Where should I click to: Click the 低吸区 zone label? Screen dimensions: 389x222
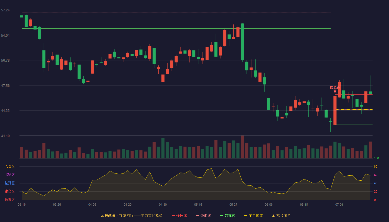click(9, 200)
